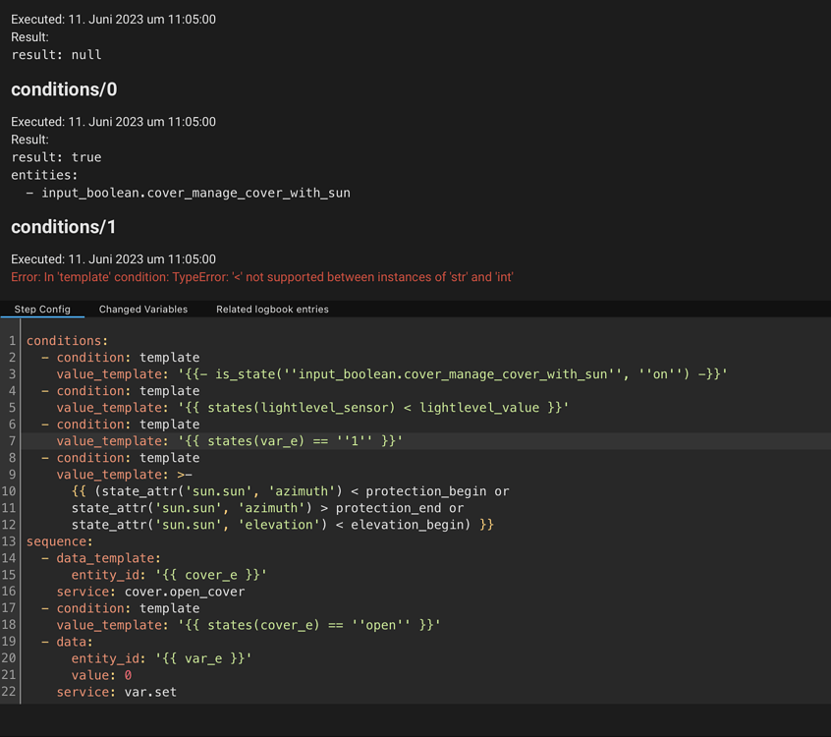Screen dimensions: 831x737
Task: Switch to the Changed Variables tab
Action: coord(143,309)
